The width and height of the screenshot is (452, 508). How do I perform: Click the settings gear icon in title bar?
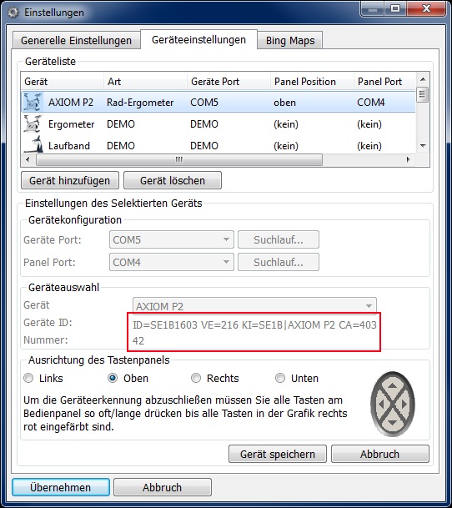coord(13,13)
